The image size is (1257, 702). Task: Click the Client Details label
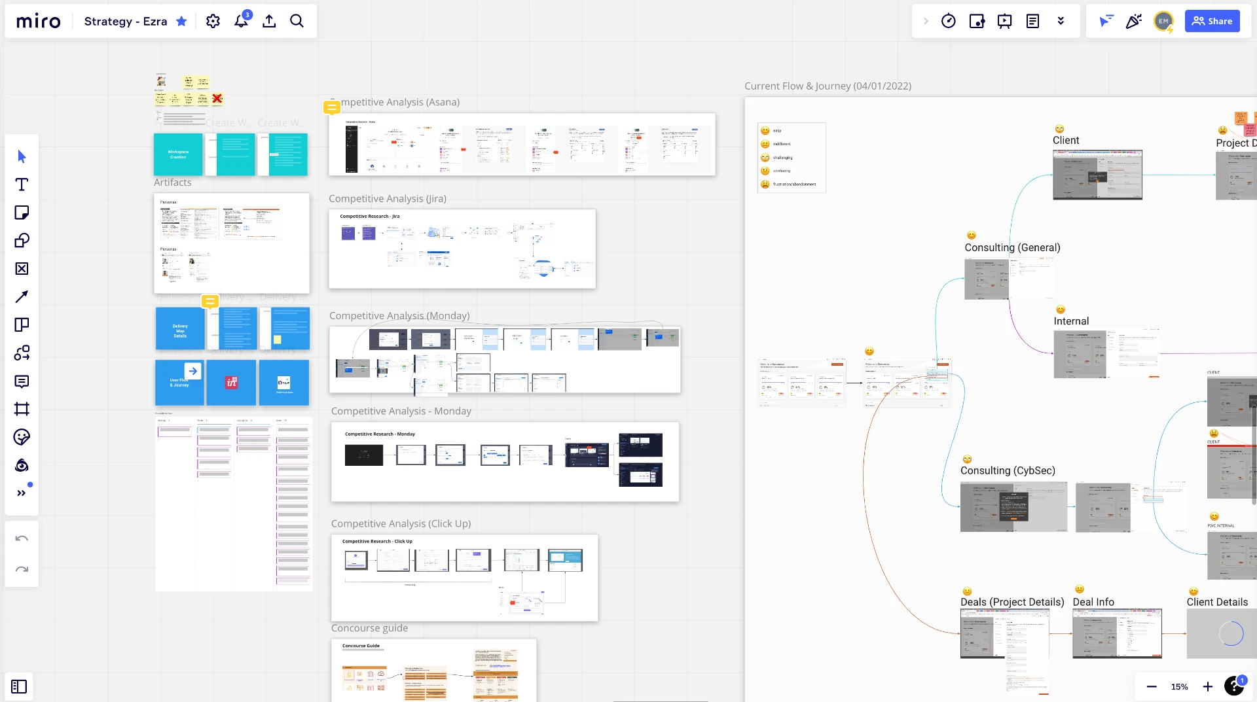point(1217,603)
